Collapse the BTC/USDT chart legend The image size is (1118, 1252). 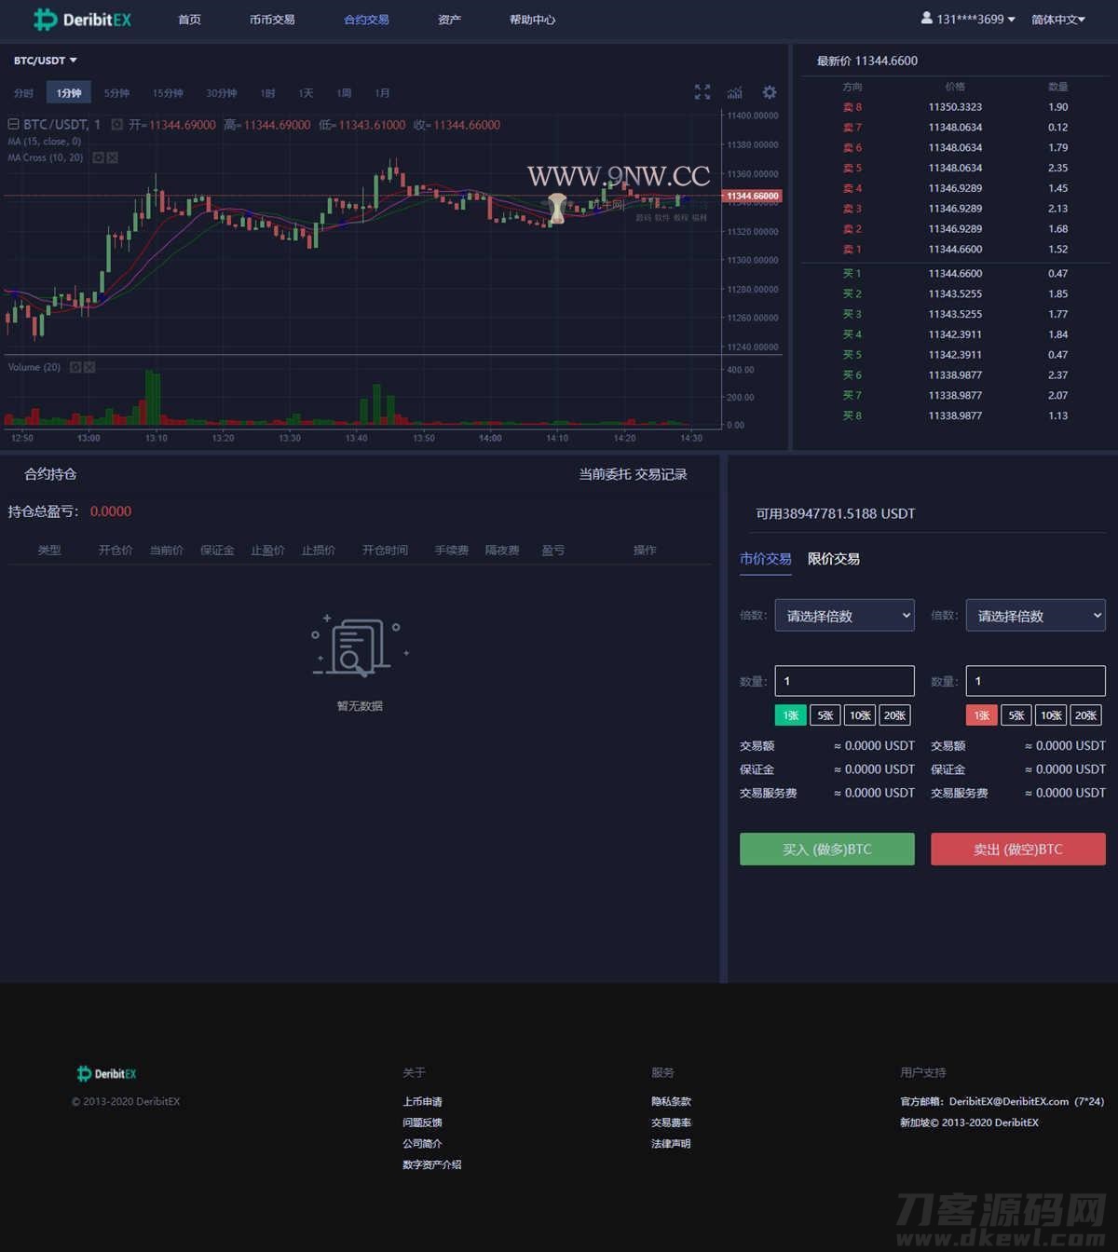click(13, 124)
